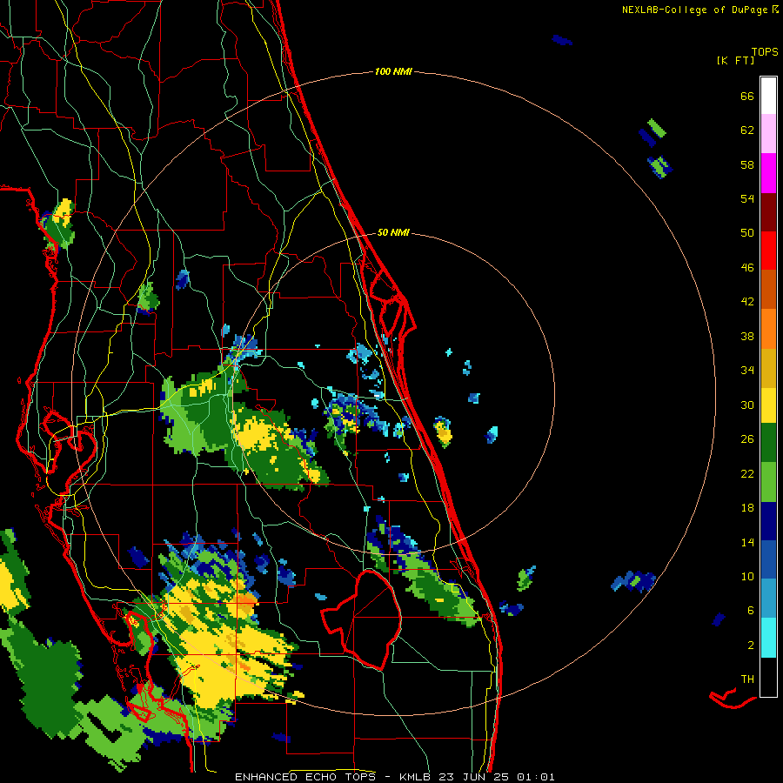The height and width of the screenshot is (783, 783).
Task: Pick the light blue legend swatch
Action: 768,599
